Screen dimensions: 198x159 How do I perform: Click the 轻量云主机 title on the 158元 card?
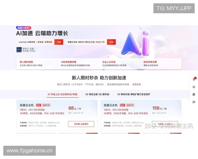pos(111,105)
